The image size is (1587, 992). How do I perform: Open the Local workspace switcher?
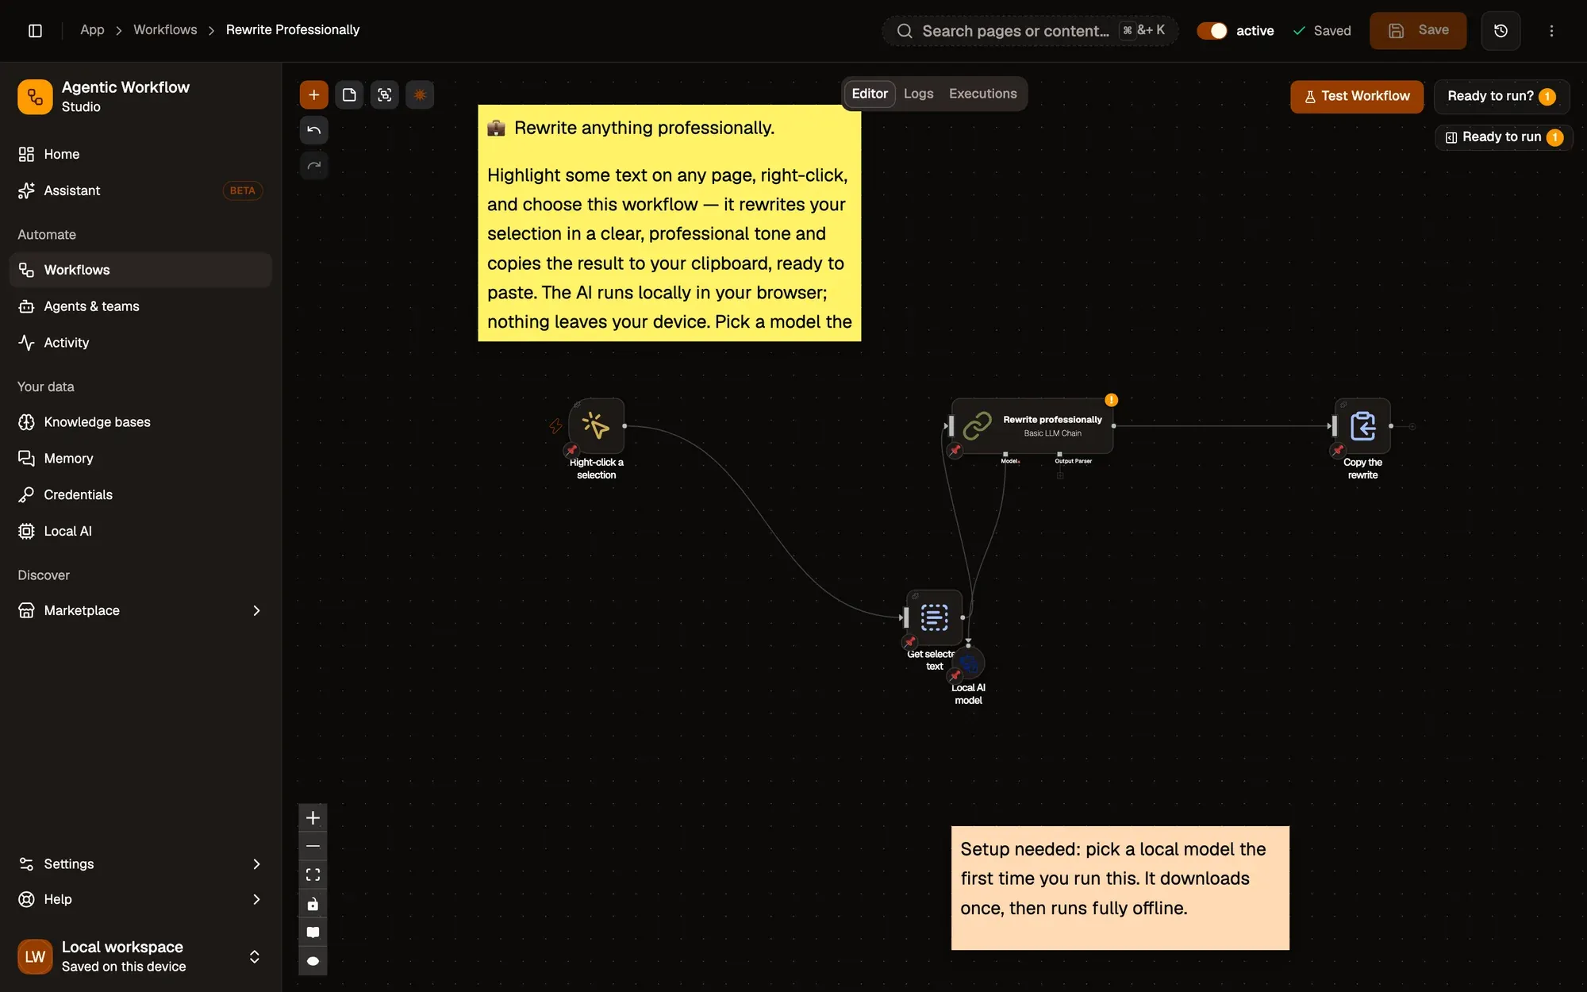click(x=140, y=956)
